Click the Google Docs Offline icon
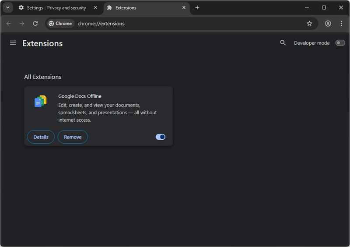The width and height of the screenshot is (350, 247). coord(41,101)
